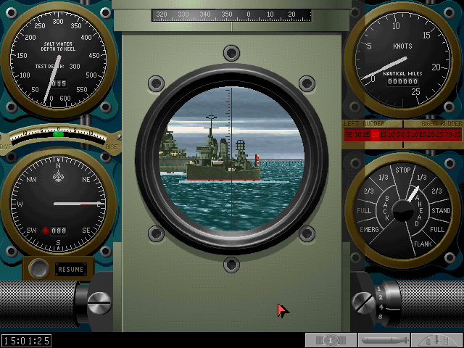Screen dimensions: 464x348
Task: Click the RIGHT RUDDER label
Action: 442,123
